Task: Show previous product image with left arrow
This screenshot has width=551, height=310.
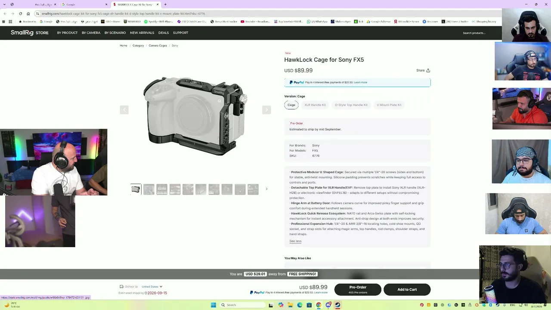Action: tap(124, 110)
